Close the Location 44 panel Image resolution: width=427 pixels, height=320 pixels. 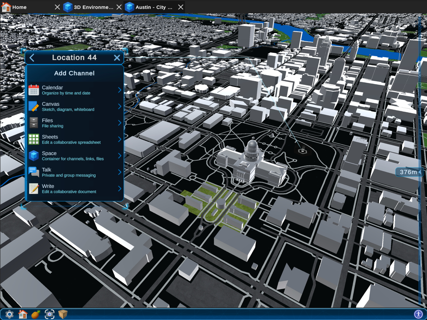tap(117, 58)
